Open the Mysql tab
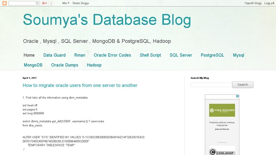This screenshot has height=155, width=276. (238, 55)
